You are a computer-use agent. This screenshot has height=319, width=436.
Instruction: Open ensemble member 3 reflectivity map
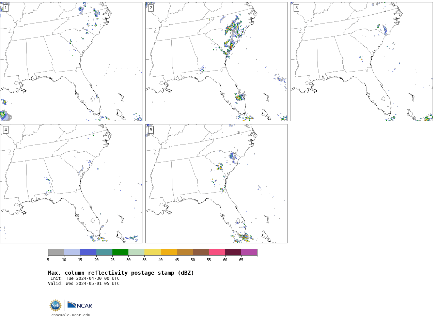click(361, 62)
